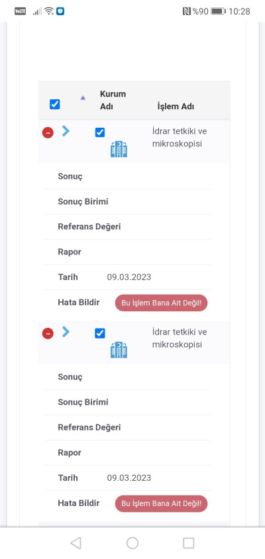Click first Bu İşlem Bana Ait Değil! button
This screenshot has width=265, height=559.
pos(161,303)
